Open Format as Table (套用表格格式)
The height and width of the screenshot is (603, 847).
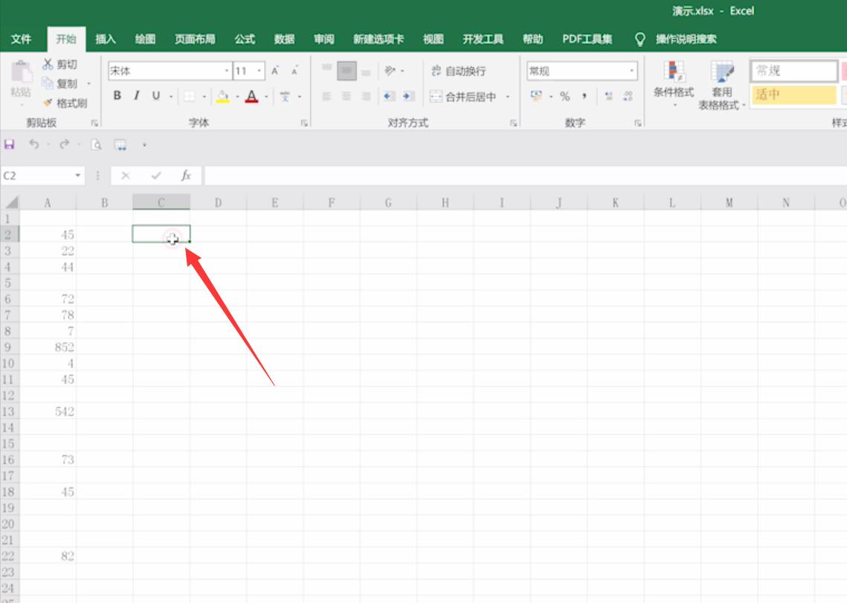(x=721, y=85)
